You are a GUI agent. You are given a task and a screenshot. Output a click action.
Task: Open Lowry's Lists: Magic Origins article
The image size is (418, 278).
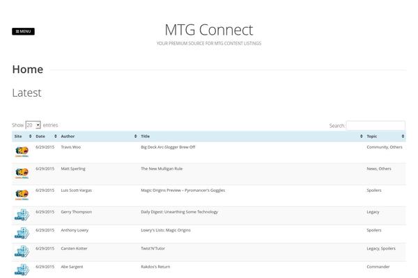tap(166, 230)
